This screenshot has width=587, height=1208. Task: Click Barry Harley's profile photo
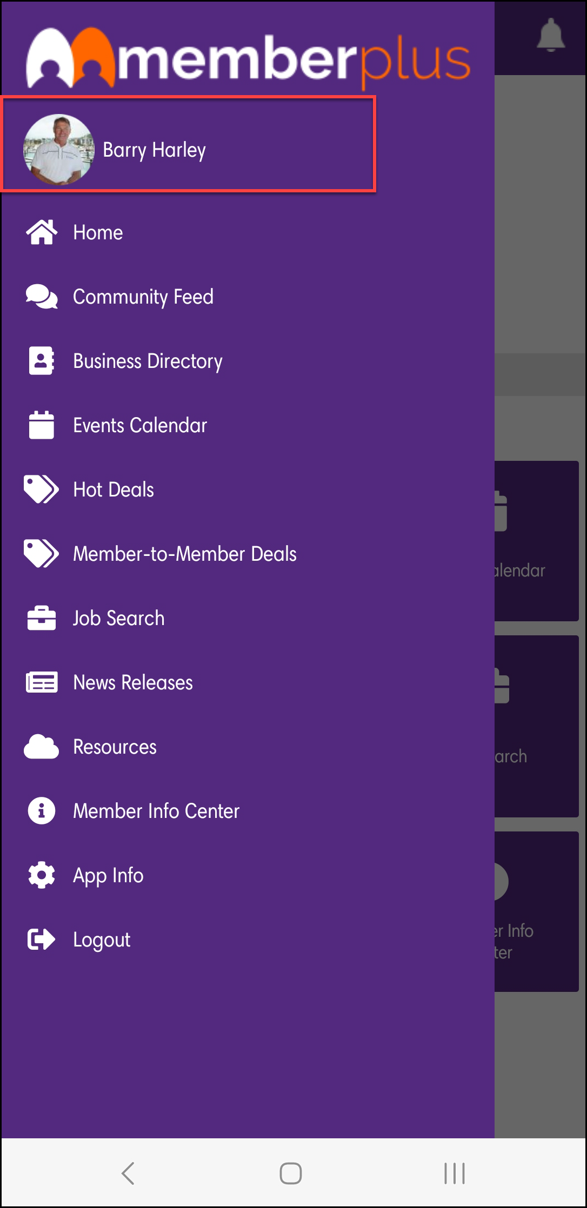tap(58, 150)
